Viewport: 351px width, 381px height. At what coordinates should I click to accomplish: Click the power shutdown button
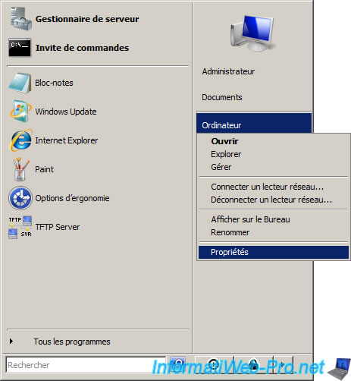[x=214, y=364]
